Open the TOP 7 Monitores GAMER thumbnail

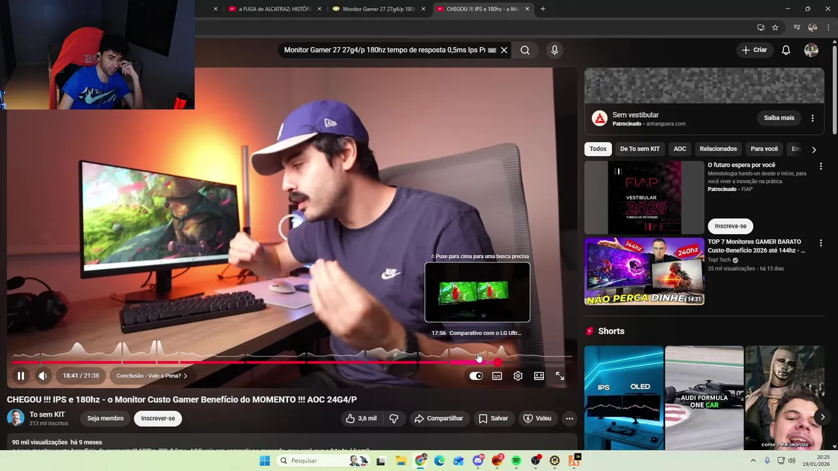pos(644,271)
